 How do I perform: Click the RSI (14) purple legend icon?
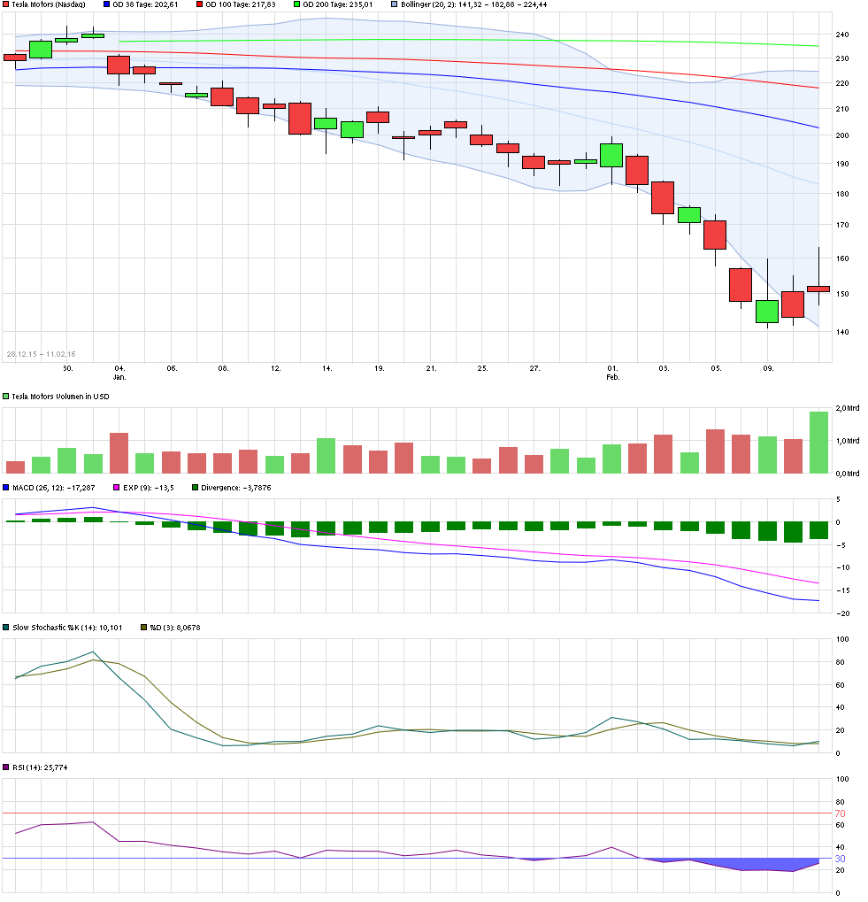[6, 767]
